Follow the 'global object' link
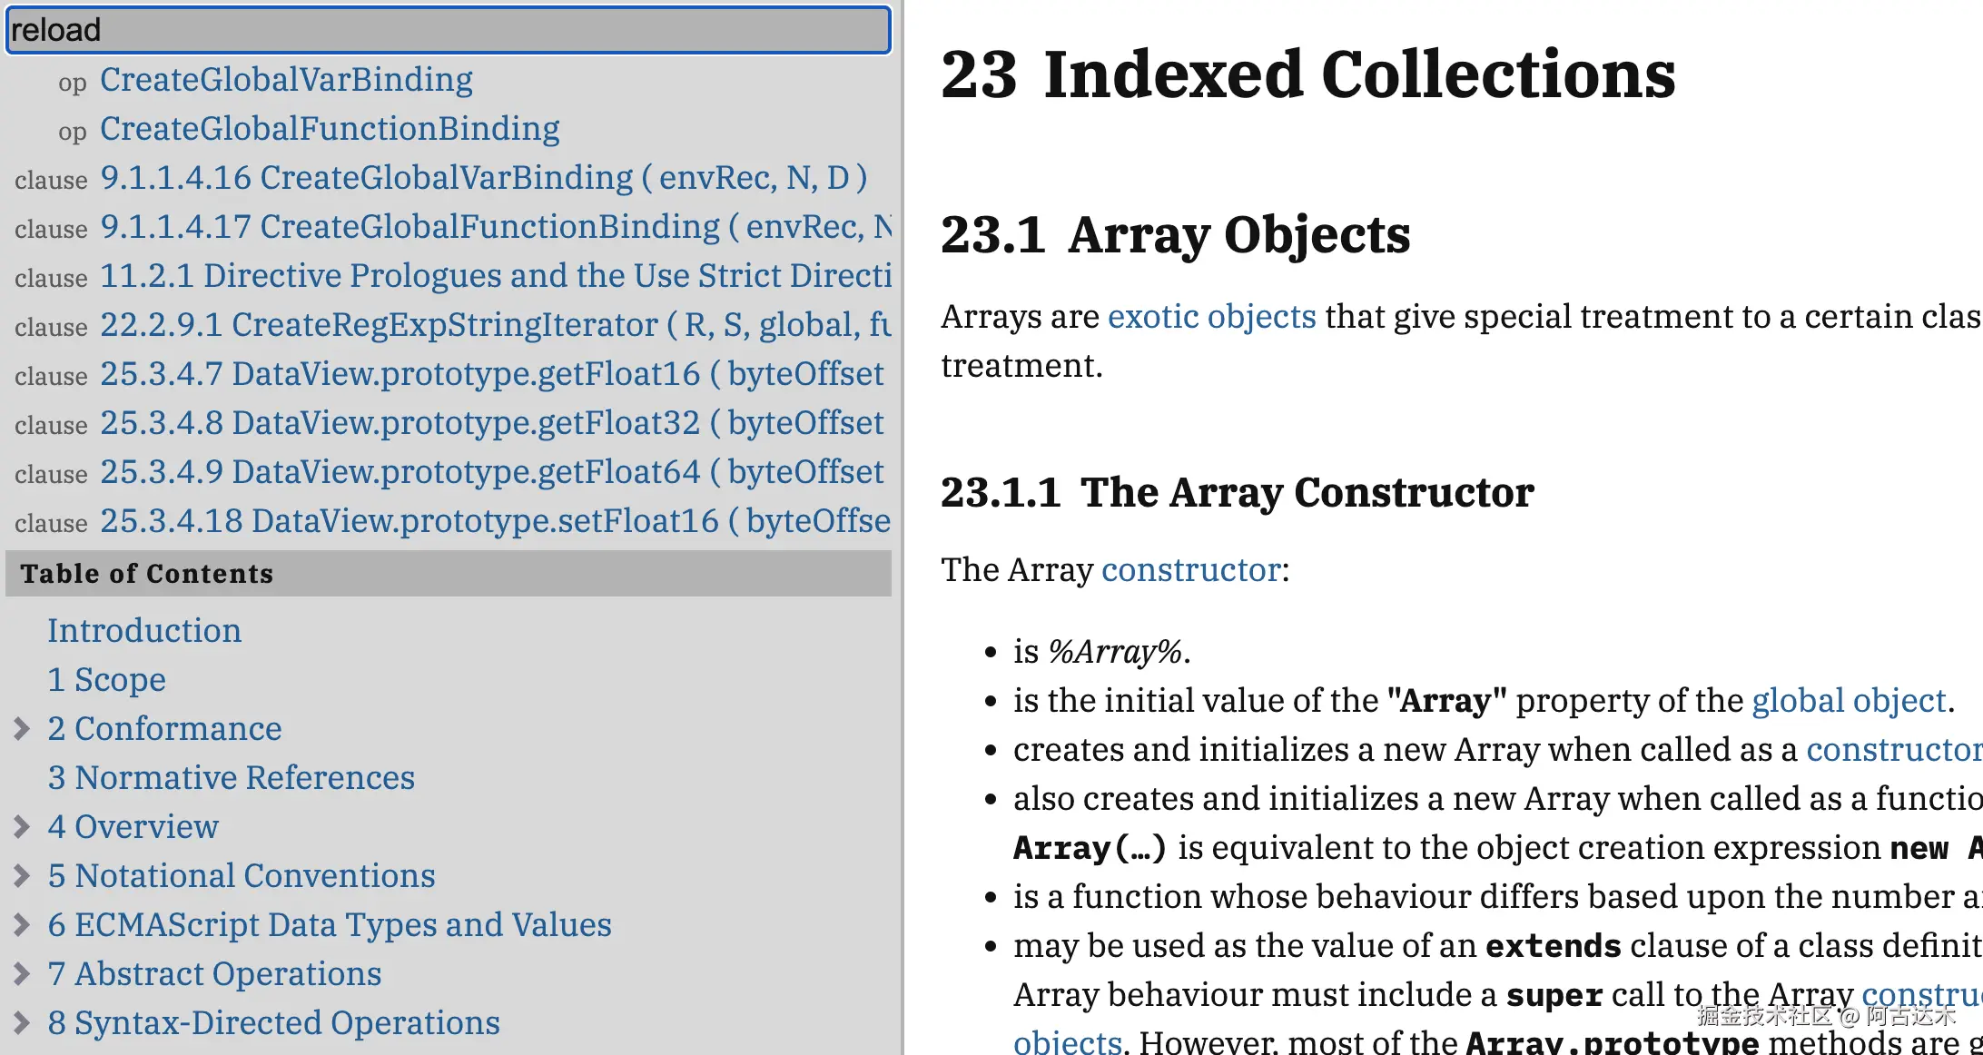1983x1055 pixels. coord(1849,701)
